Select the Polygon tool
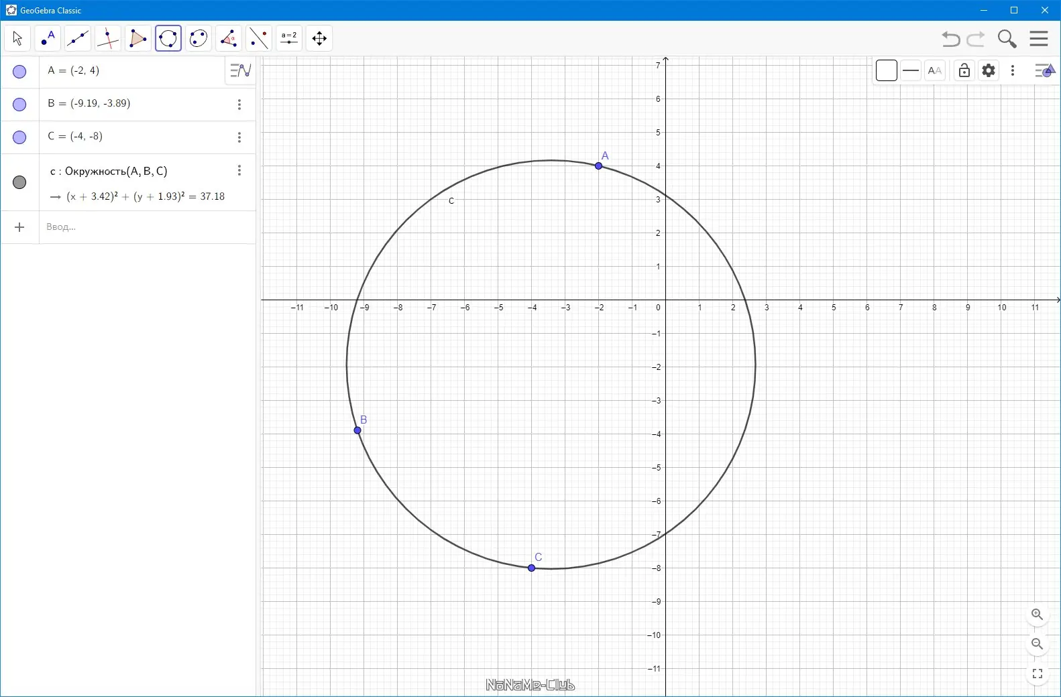Screen dimensions: 1061x697 [138, 38]
